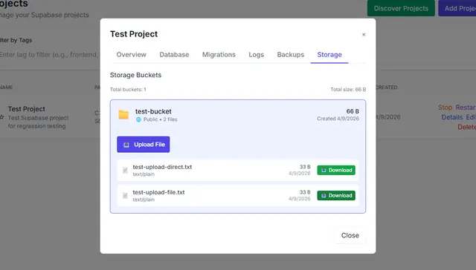Image resolution: width=476 pixels, height=270 pixels.
Task: Click the test-upload-file.txt file name
Action: coord(158,192)
